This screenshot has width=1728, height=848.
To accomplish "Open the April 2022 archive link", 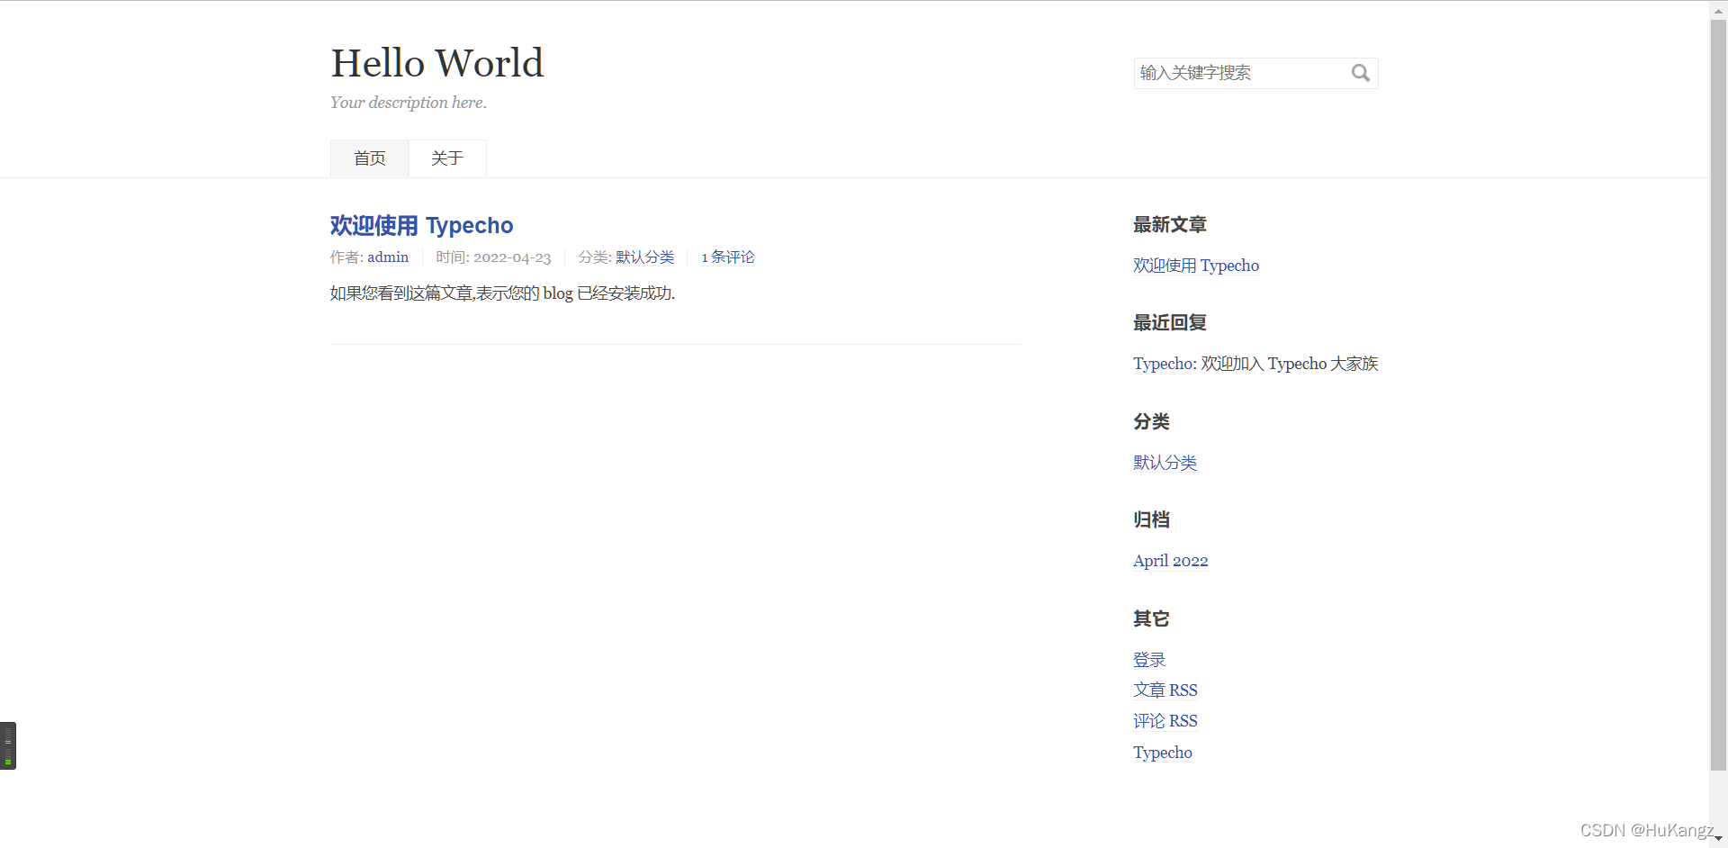I will [x=1170, y=561].
